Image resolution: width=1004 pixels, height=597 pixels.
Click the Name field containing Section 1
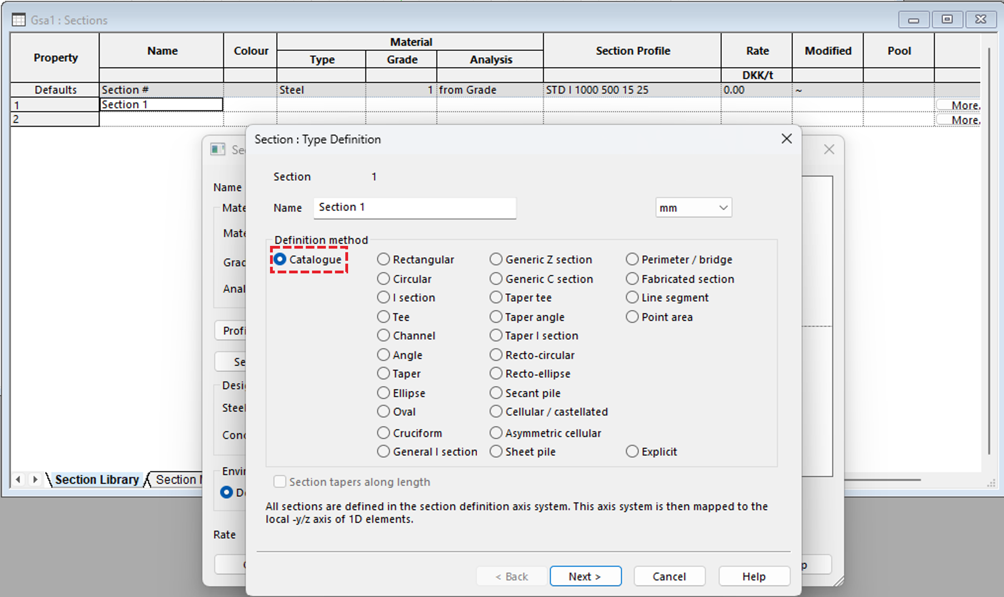[x=414, y=208]
